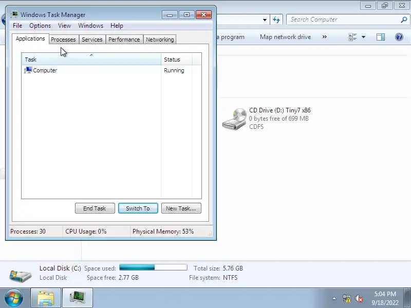The height and width of the screenshot is (308, 411).
Task: Sort by the Status column header
Action: coord(176,60)
